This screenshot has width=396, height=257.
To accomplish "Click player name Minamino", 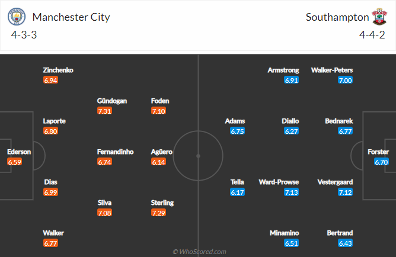I will coord(285,233).
